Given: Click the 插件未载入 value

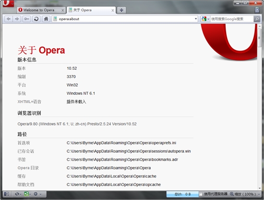Looking at the screenshot, I should 76,102.
